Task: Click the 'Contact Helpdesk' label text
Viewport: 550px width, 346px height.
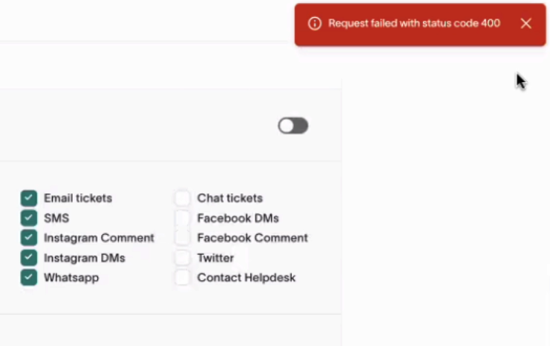Action: click(246, 278)
